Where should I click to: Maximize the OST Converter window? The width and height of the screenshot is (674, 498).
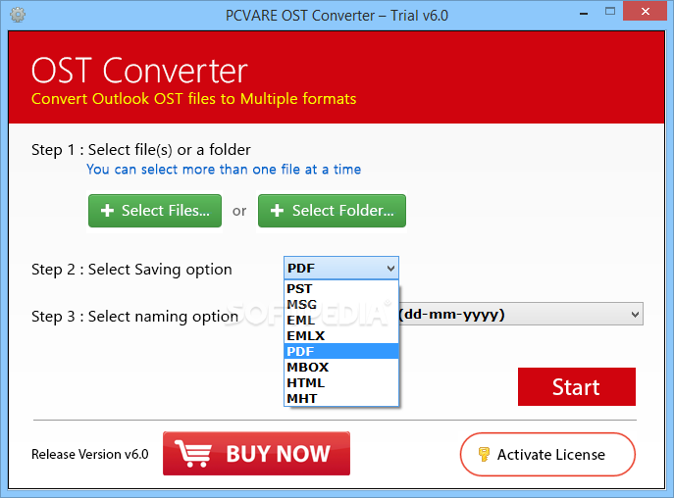(x=610, y=12)
